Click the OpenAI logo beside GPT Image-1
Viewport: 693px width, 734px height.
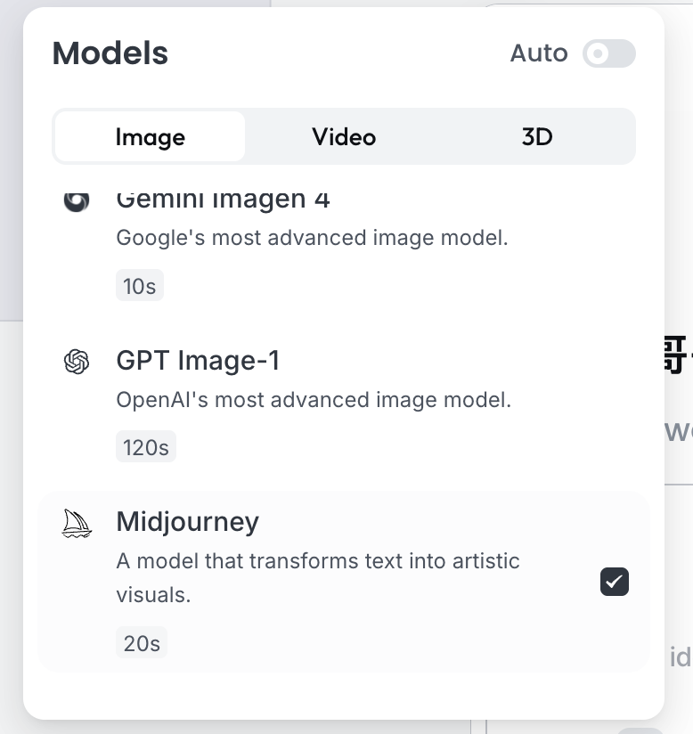coord(77,362)
